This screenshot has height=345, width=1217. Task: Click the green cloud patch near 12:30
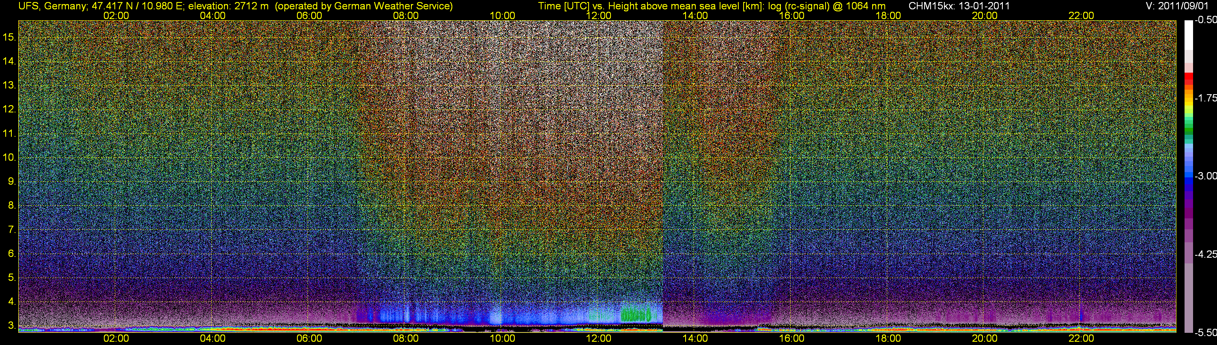pos(636,314)
